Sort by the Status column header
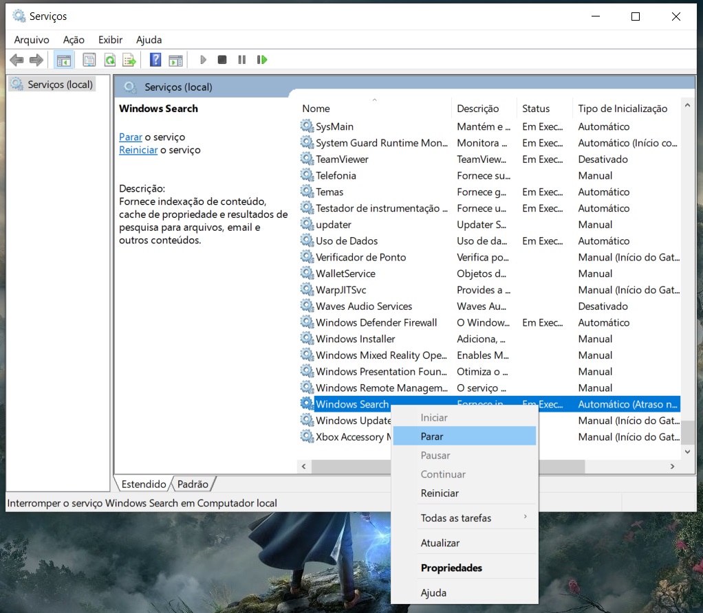 pos(544,109)
